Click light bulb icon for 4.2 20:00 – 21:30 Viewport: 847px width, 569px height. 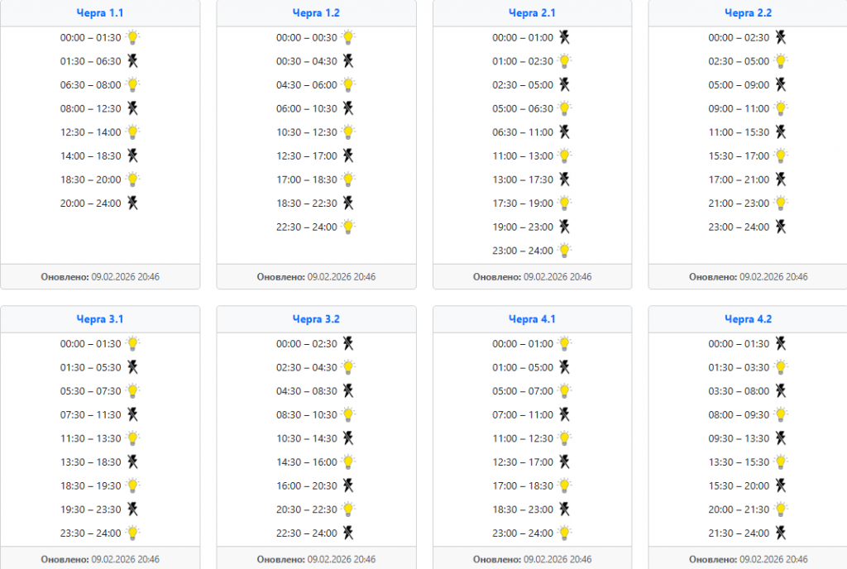(780, 509)
